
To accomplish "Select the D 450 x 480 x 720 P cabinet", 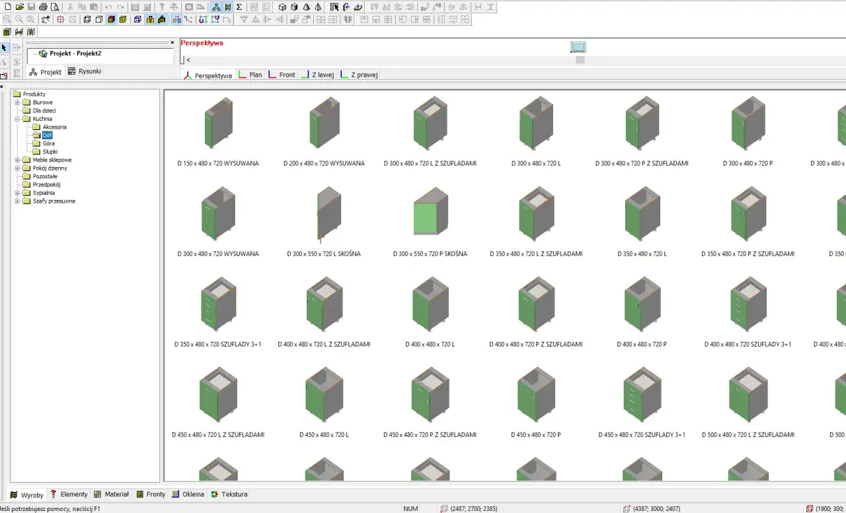I will [536, 402].
